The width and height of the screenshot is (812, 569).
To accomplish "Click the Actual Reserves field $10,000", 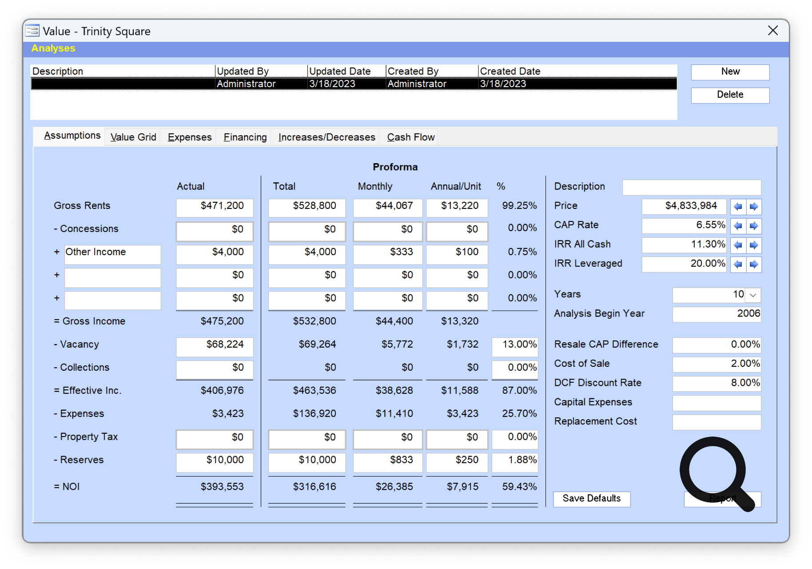I will tap(215, 462).
